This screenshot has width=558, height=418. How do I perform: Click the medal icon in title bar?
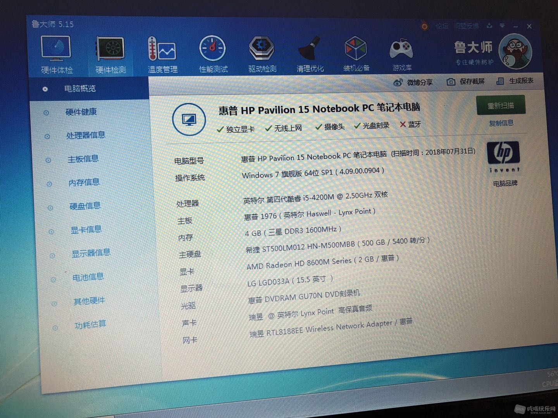click(x=424, y=26)
